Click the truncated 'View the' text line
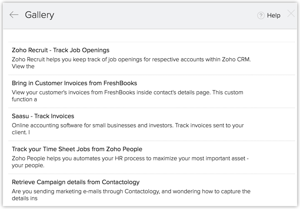This screenshot has height=209, width=300. (x=23, y=66)
